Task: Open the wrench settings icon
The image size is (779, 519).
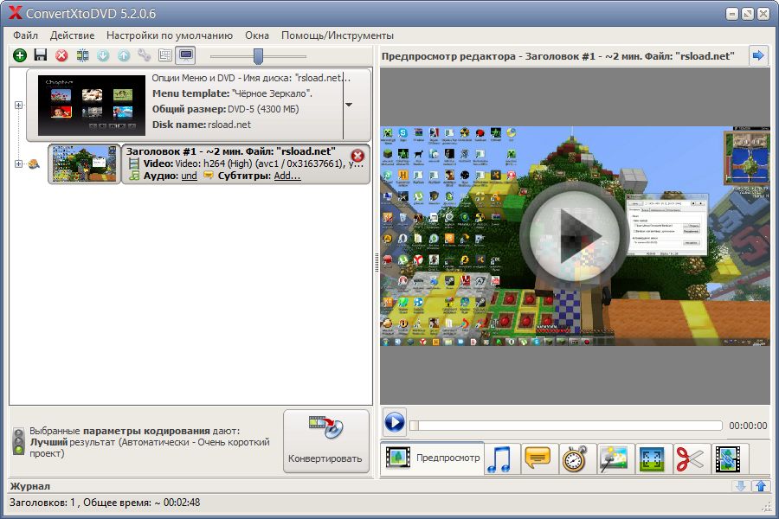Action: (x=144, y=55)
